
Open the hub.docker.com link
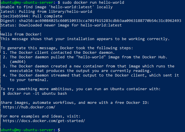pos(29,107)
